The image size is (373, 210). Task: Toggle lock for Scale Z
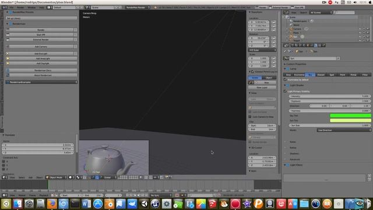click(274, 66)
